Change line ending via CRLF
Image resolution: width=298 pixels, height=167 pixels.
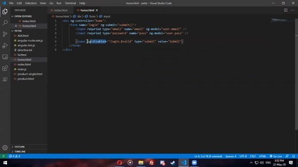coord(253,156)
